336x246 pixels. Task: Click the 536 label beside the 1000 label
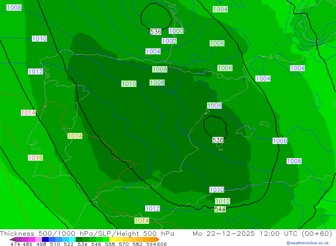pos(156,32)
